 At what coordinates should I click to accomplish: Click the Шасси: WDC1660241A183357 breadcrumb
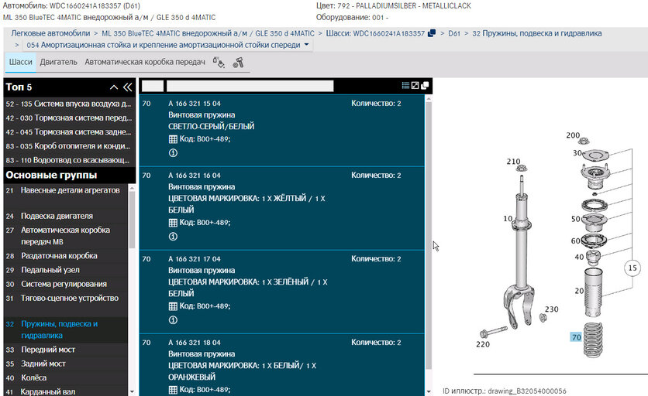tap(375, 33)
